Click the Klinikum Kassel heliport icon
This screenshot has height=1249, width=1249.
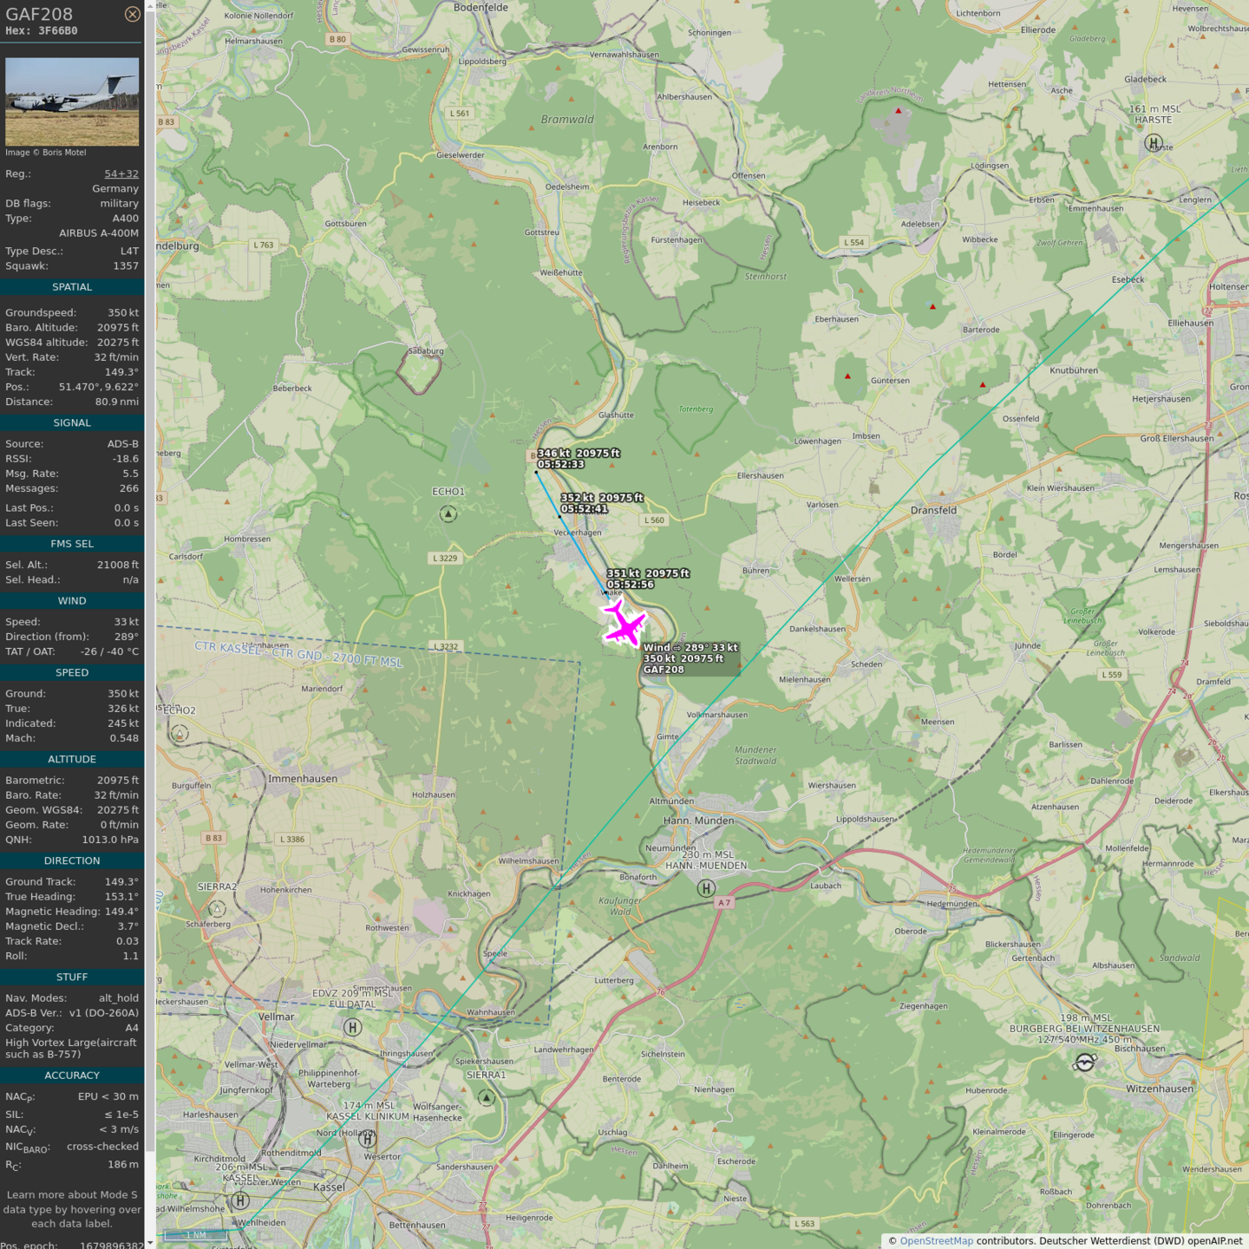coord(368,1139)
